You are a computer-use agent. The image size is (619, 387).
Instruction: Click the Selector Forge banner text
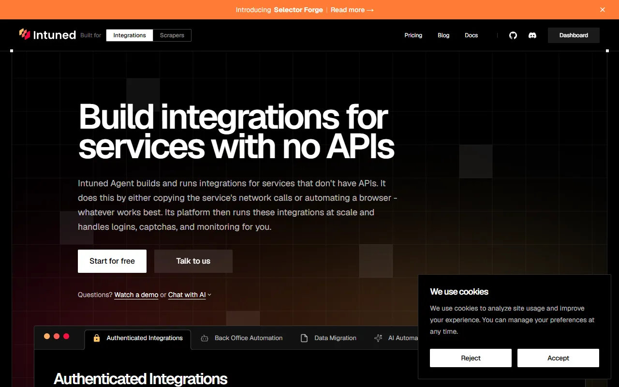click(298, 10)
